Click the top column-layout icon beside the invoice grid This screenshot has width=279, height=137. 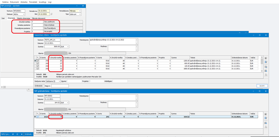pos(265,58)
